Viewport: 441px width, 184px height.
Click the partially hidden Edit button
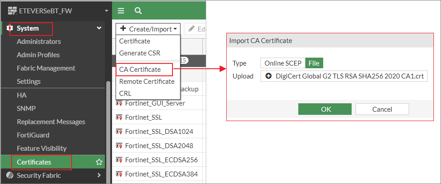pos(195,29)
